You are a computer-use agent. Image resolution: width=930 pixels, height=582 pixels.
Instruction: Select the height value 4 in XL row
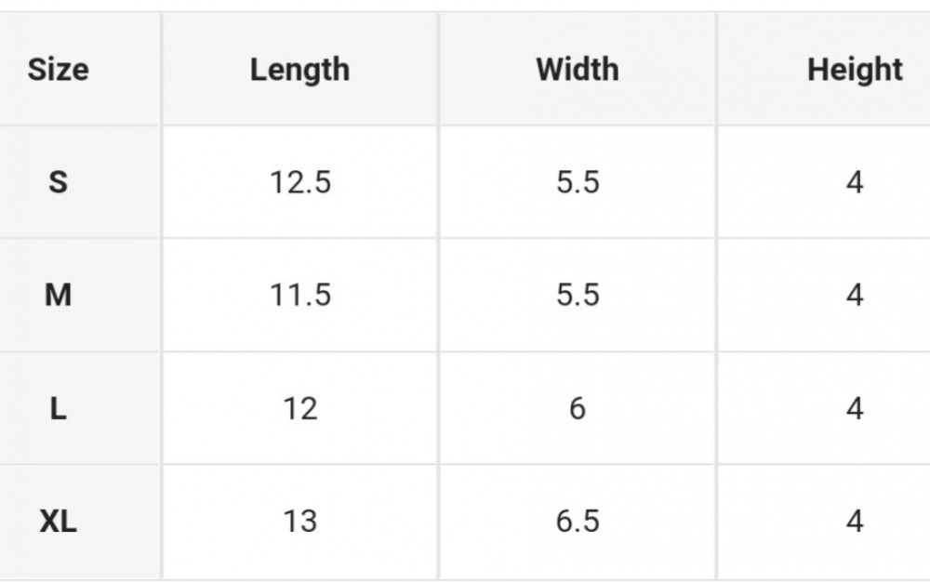point(855,522)
